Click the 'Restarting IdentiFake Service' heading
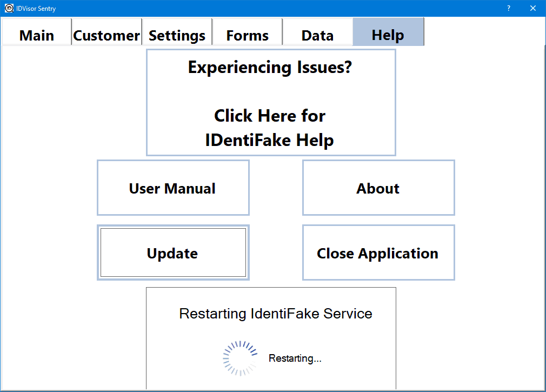 276,314
